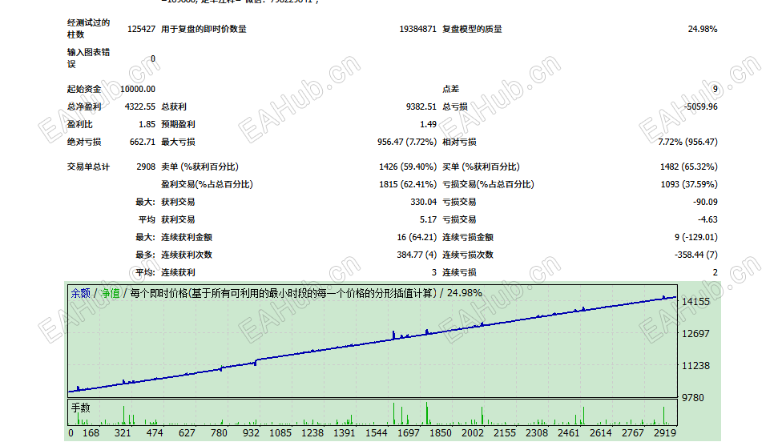Click the 总净盈利 label

(84, 106)
